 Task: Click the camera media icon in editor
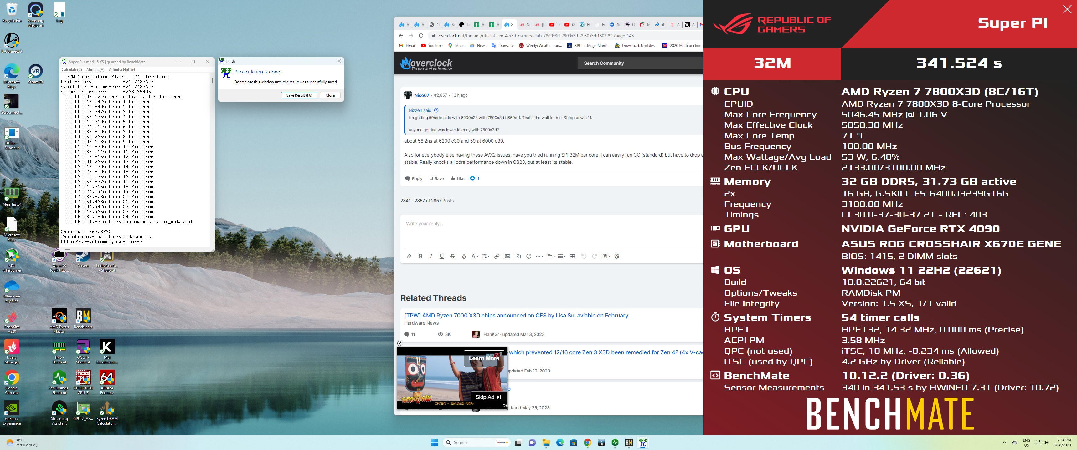pyautogui.click(x=518, y=256)
